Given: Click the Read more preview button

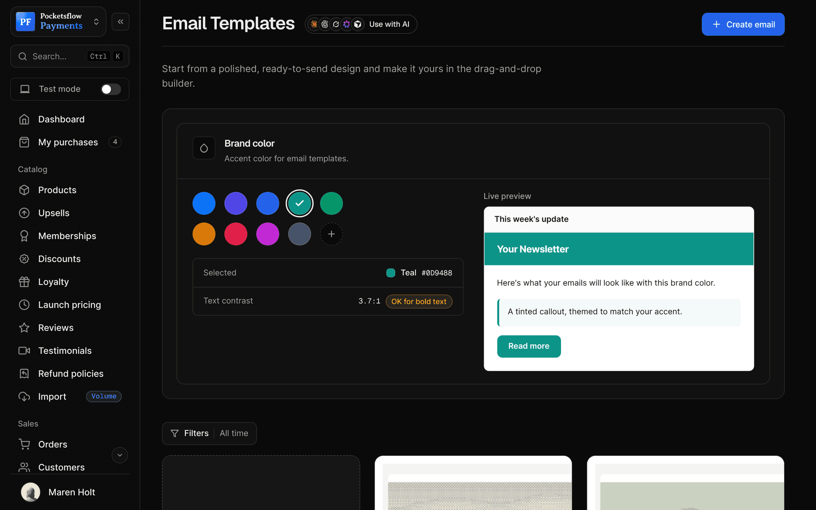Looking at the screenshot, I should (x=529, y=346).
